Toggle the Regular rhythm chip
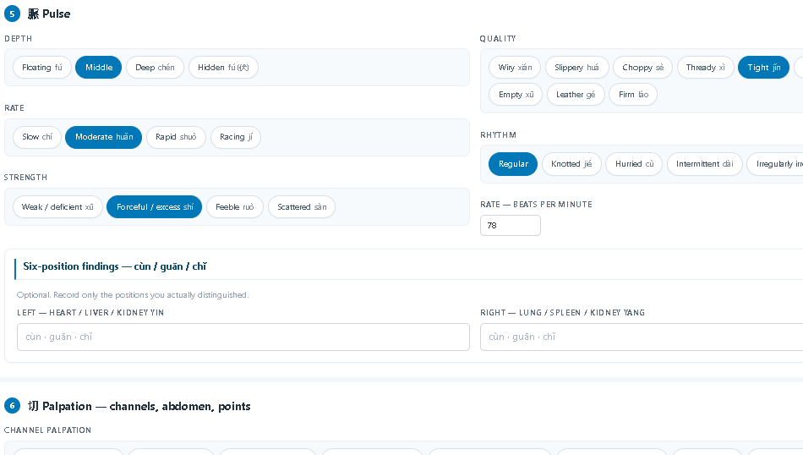 513,164
